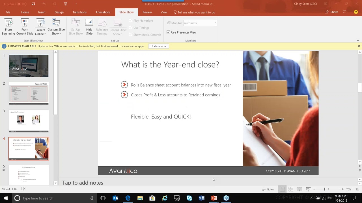Start Slide Show from status bar icon

[308, 189]
